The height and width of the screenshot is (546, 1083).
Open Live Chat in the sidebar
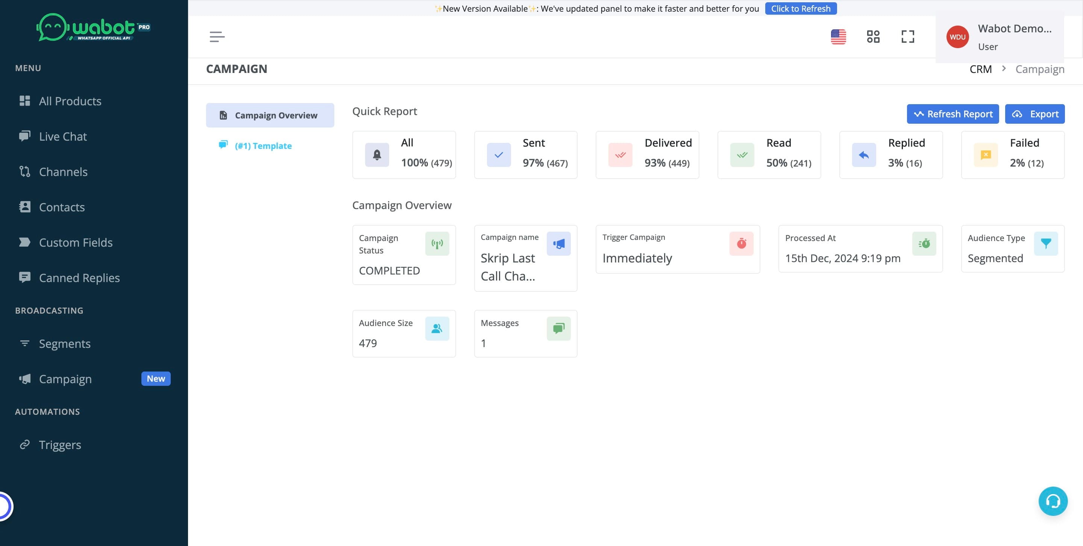point(63,136)
